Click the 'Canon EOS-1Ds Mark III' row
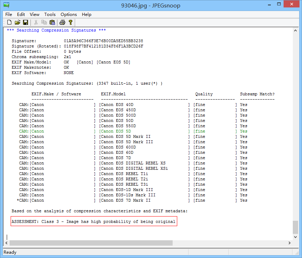The width and height of the screenshot is (302, 258). click(133, 195)
